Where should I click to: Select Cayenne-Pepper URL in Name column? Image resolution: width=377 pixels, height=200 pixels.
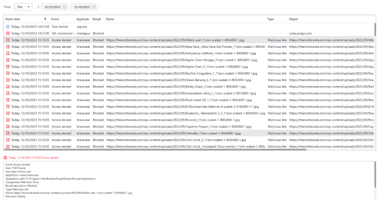coord(179,126)
